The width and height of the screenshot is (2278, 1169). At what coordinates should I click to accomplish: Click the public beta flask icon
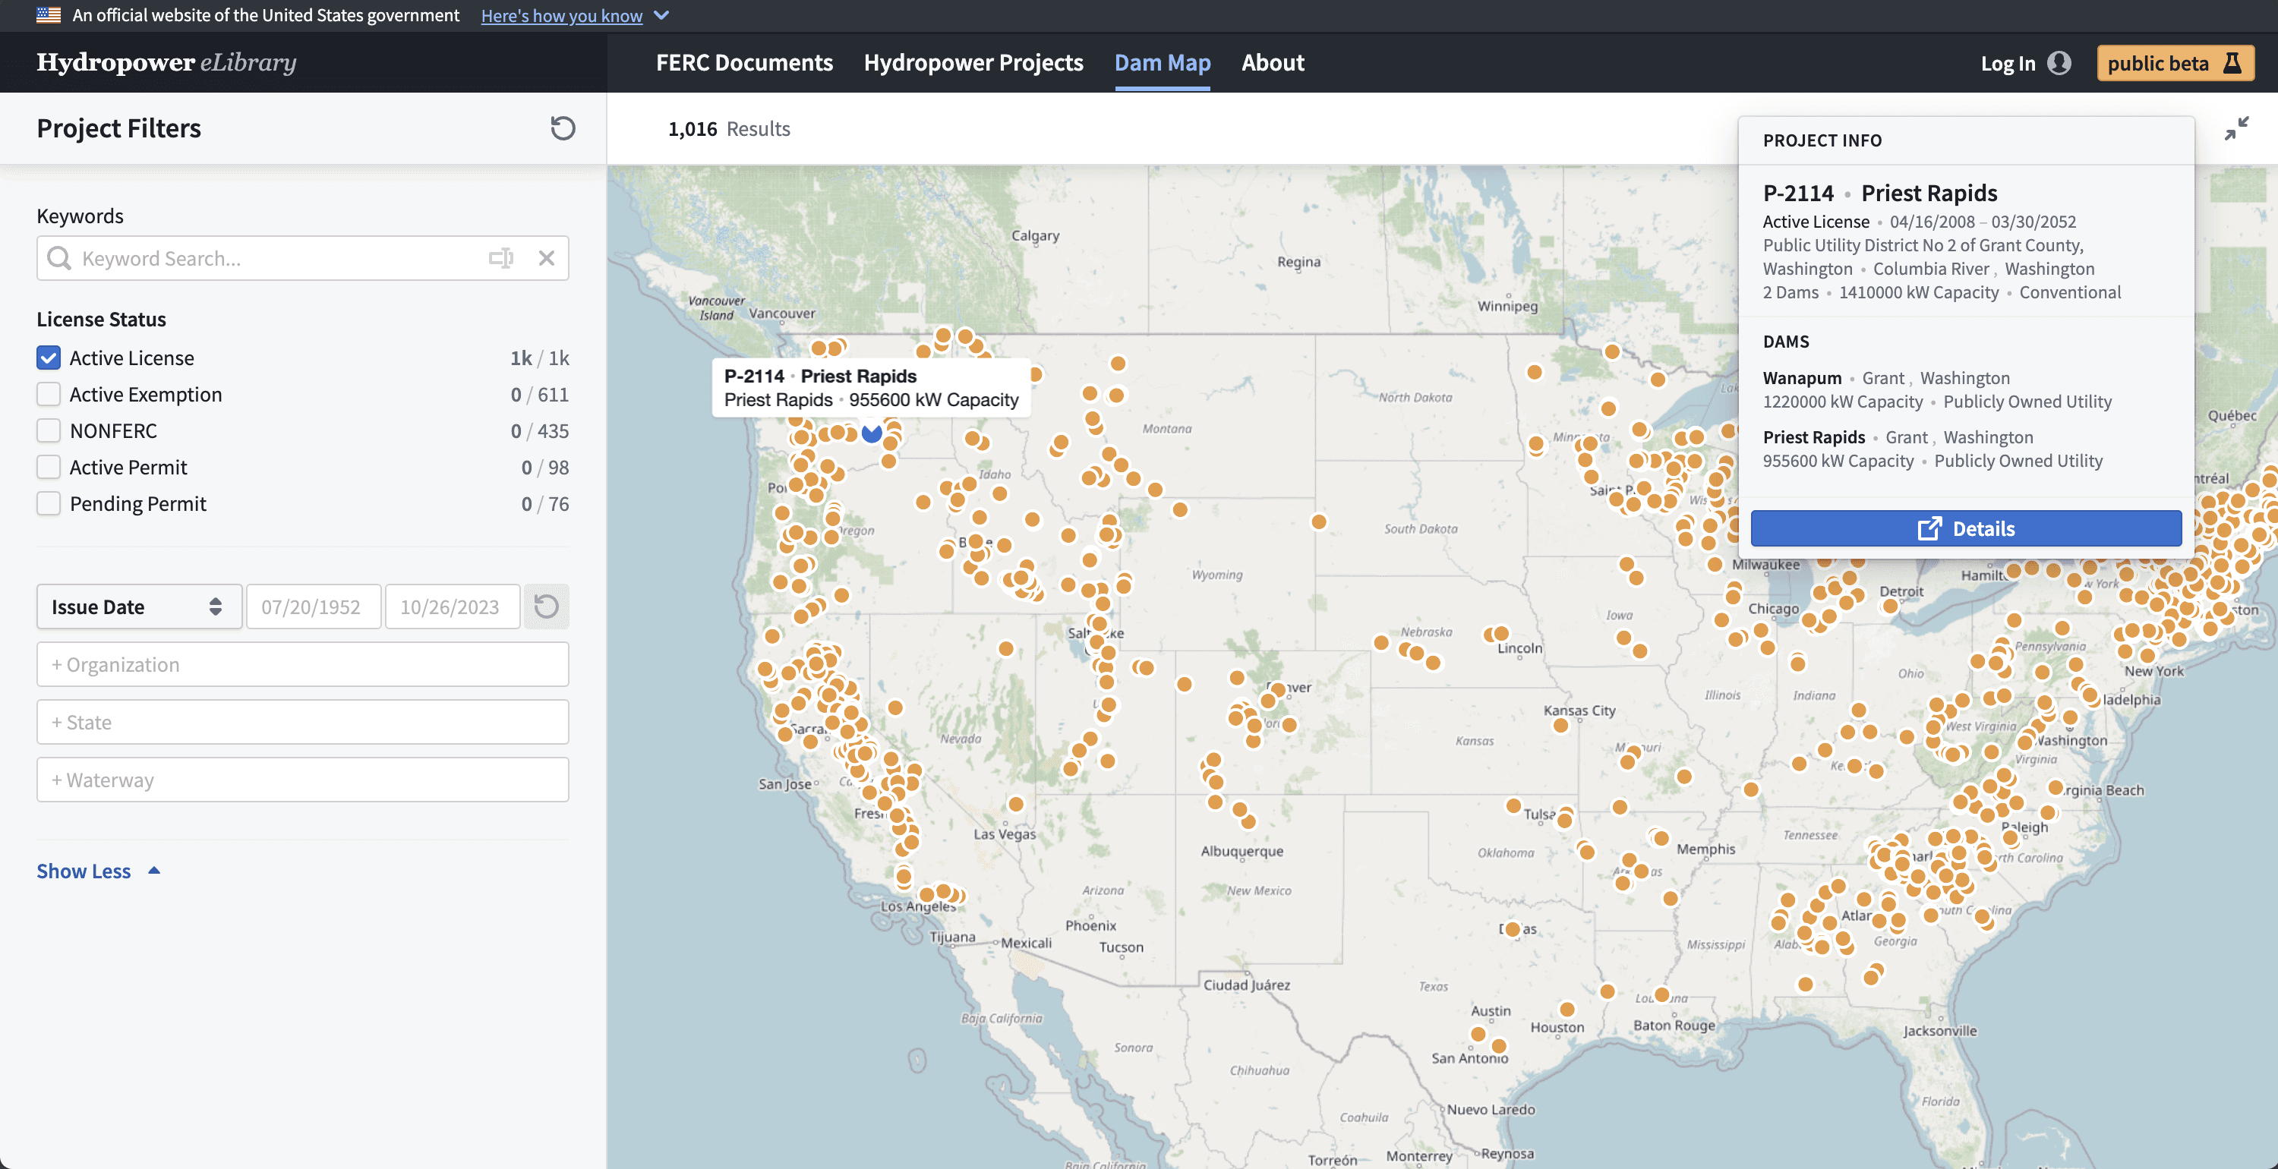click(2232, 63)
